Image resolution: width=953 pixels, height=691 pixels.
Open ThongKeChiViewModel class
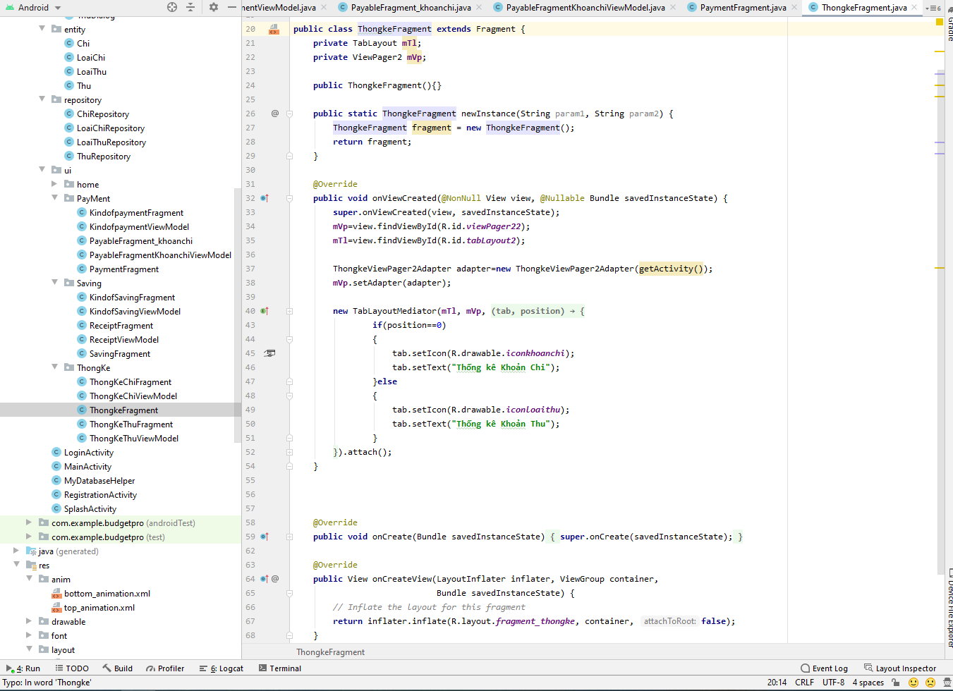point(133,396)
